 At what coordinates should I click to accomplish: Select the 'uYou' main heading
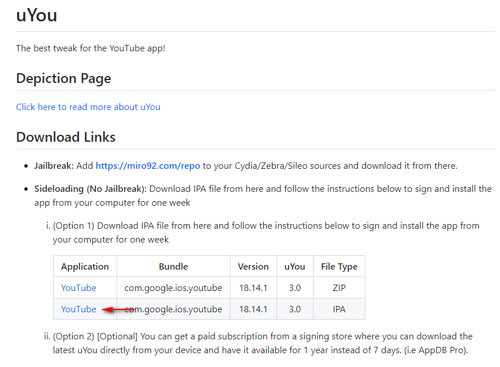37,15
